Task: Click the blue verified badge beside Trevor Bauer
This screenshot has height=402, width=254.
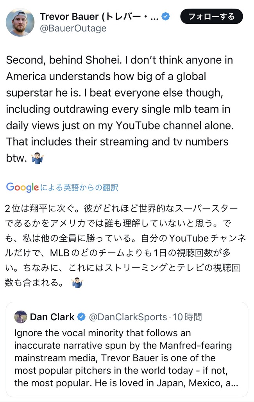Action: point(166,17)
